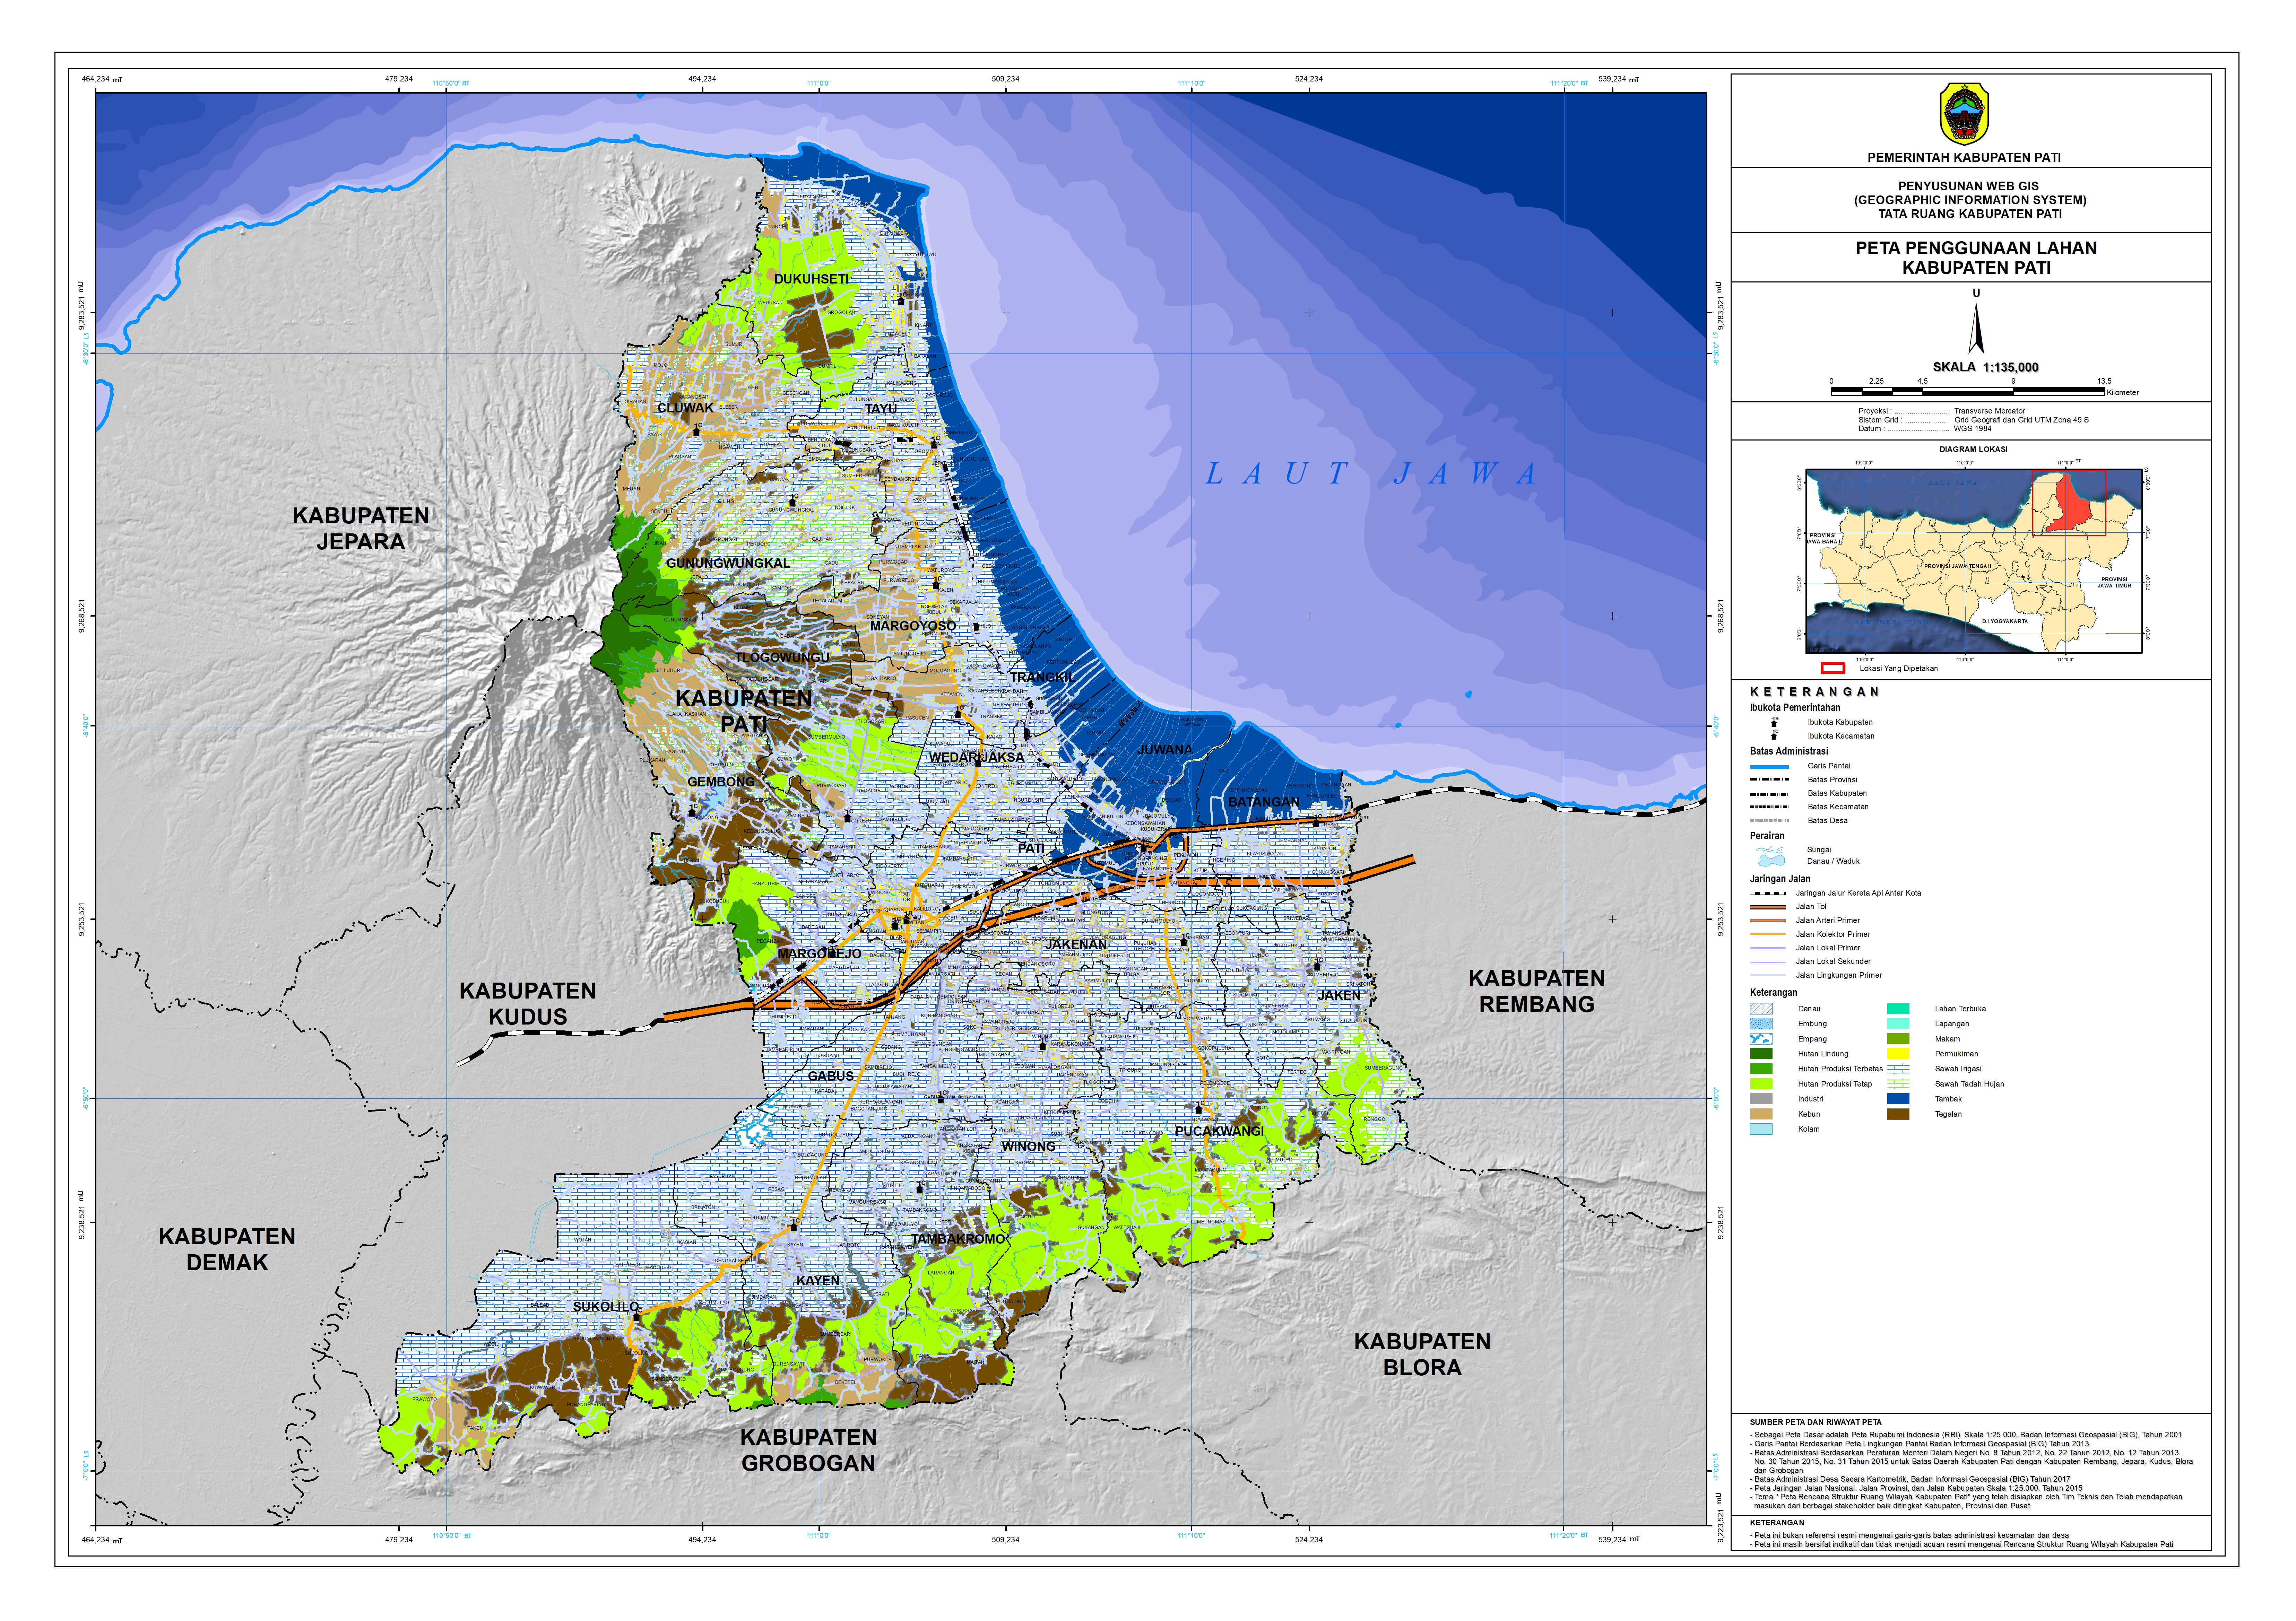Click the Batas Kecamatan line symbol

tap(1769, 807)
